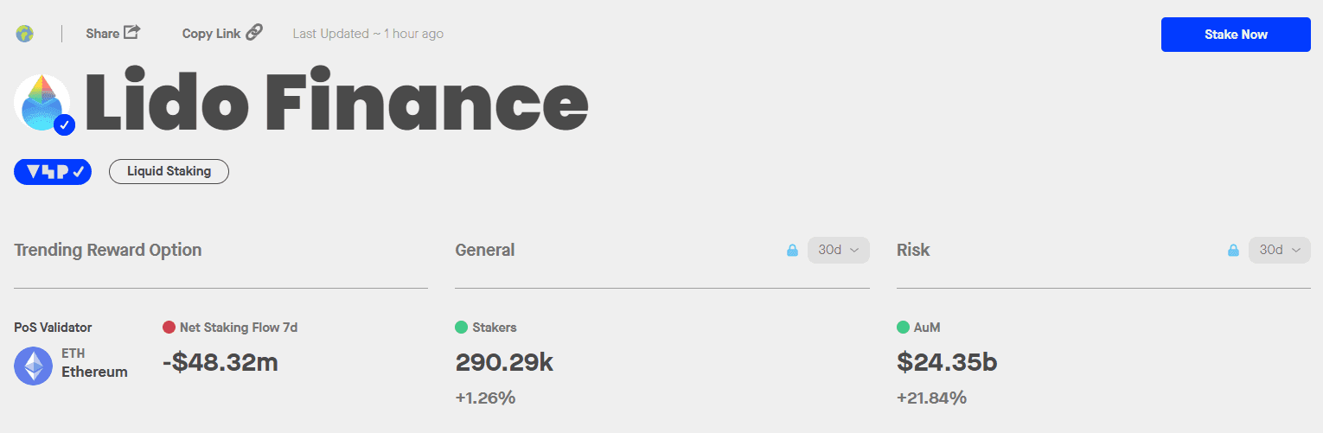Click the red Net Staking Flow indicator dot
Screen dimensions: 1323x433
tap(169, 328)
